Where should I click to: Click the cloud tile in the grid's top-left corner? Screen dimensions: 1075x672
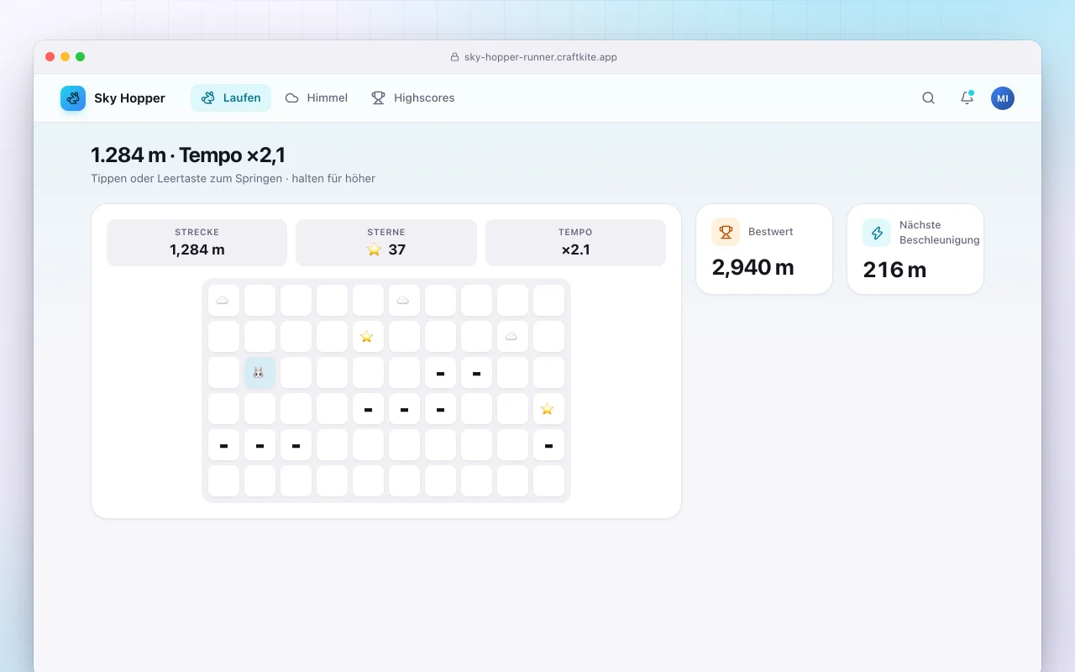tap(223, 301)
